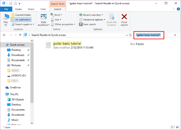This screenshot has height=130, width=181.
Task: Click the Search Tools contextual tab
Action: (58, 4)
